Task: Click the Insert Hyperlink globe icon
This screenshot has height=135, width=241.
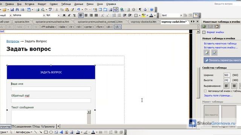Action: pyautogui.click(x=122, y=10)
